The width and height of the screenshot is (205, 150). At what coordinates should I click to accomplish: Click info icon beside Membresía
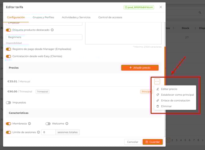click(29, 124)
